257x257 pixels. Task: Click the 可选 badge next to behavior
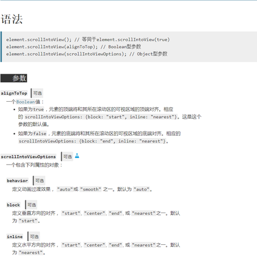40,181
